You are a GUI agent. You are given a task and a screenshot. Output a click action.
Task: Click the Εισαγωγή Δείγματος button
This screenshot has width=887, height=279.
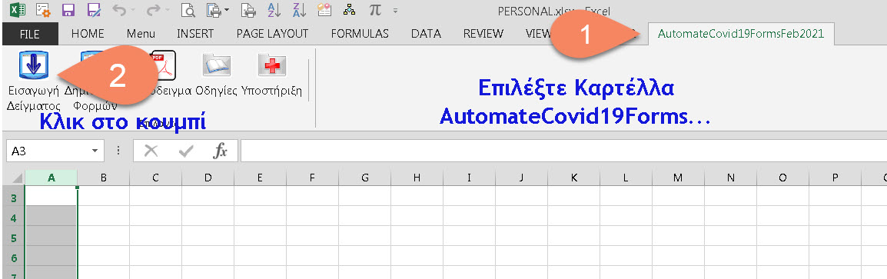click(33, 81)
